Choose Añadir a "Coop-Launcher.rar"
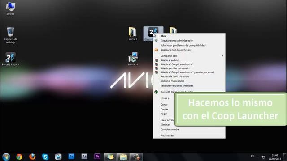 tap(189, 64)
